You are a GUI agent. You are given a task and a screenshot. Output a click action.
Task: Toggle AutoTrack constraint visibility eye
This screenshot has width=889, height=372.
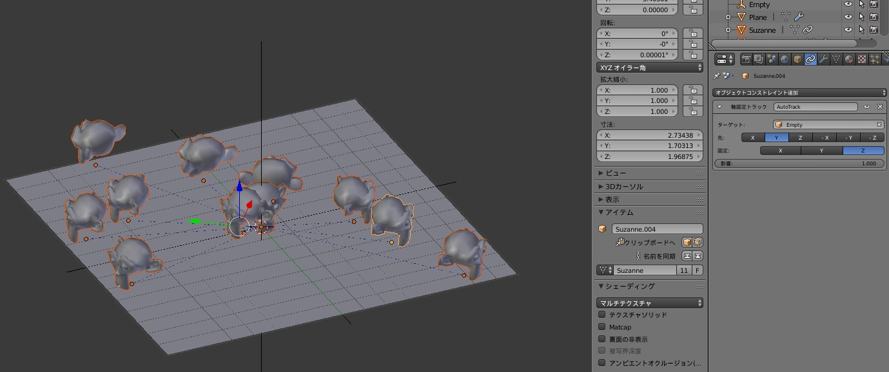pyautogui.click(x=867, y=107)
